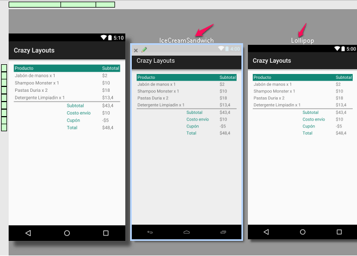Select Producto header in the 5:10 preview

click(24, 68)
